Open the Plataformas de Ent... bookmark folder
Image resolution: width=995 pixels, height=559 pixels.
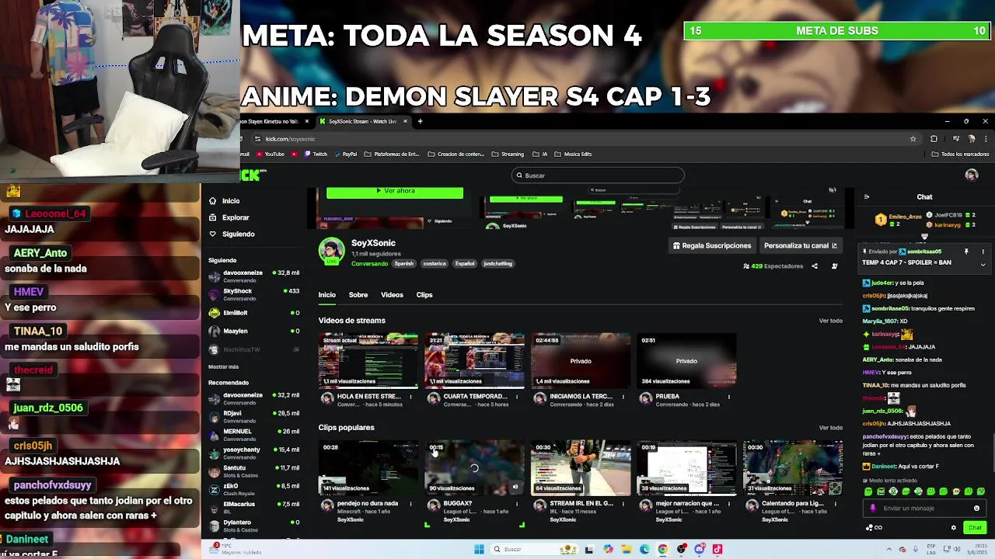391,154
